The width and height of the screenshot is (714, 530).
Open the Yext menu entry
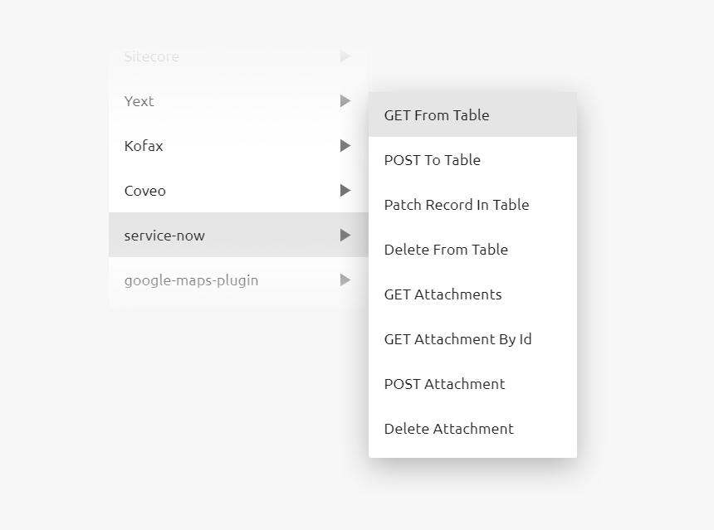139,101
